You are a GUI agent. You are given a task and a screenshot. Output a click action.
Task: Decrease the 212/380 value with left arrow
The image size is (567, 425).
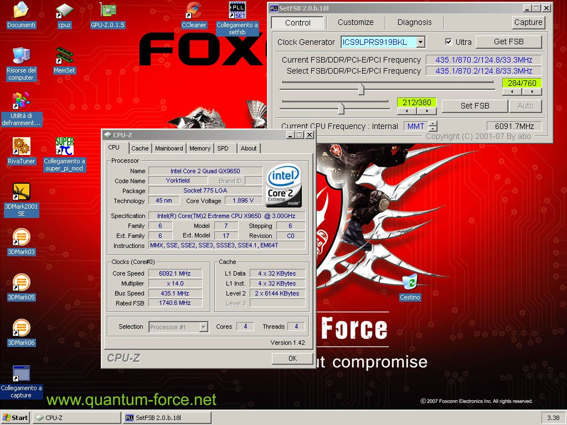click(x=407, y=111)
